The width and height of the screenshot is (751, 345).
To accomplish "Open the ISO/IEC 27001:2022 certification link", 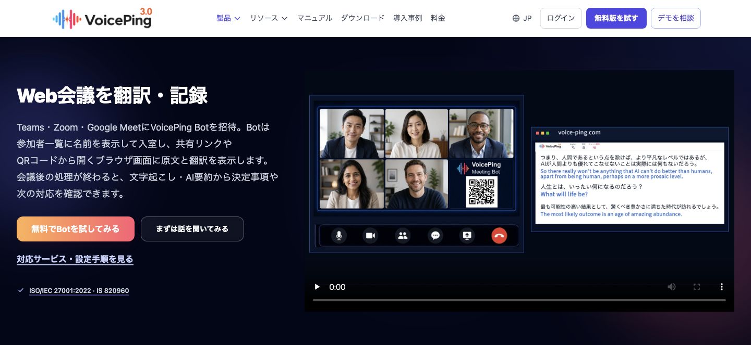I will 79,291.
